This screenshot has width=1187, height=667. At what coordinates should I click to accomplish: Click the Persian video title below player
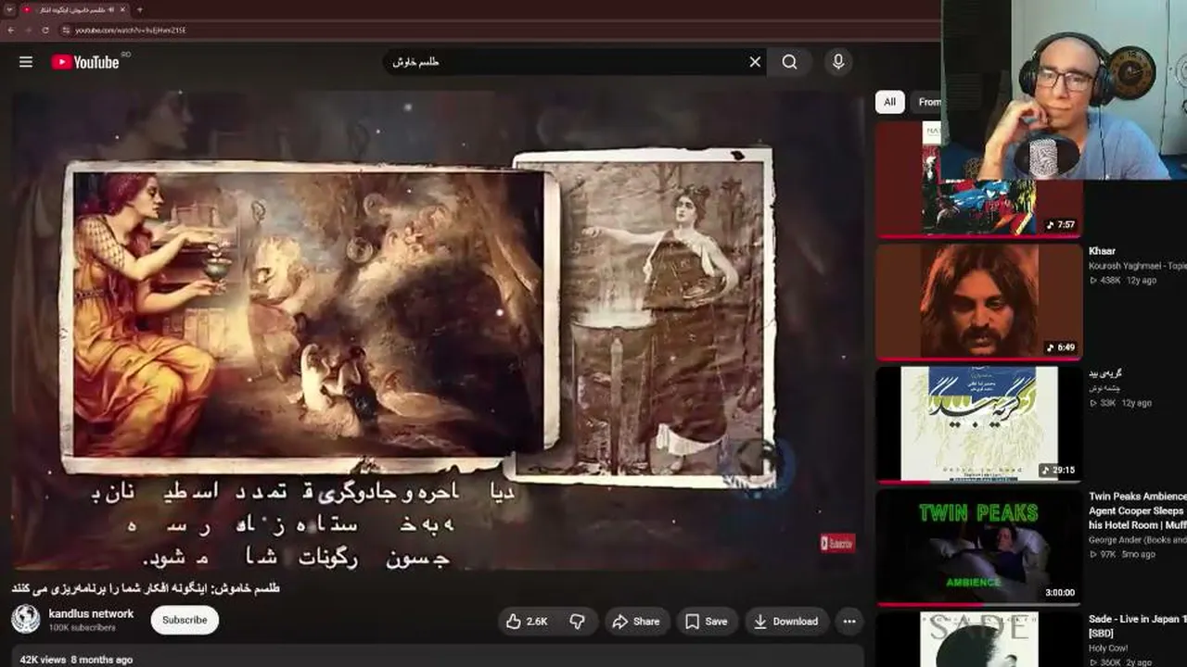click(146, 588)
